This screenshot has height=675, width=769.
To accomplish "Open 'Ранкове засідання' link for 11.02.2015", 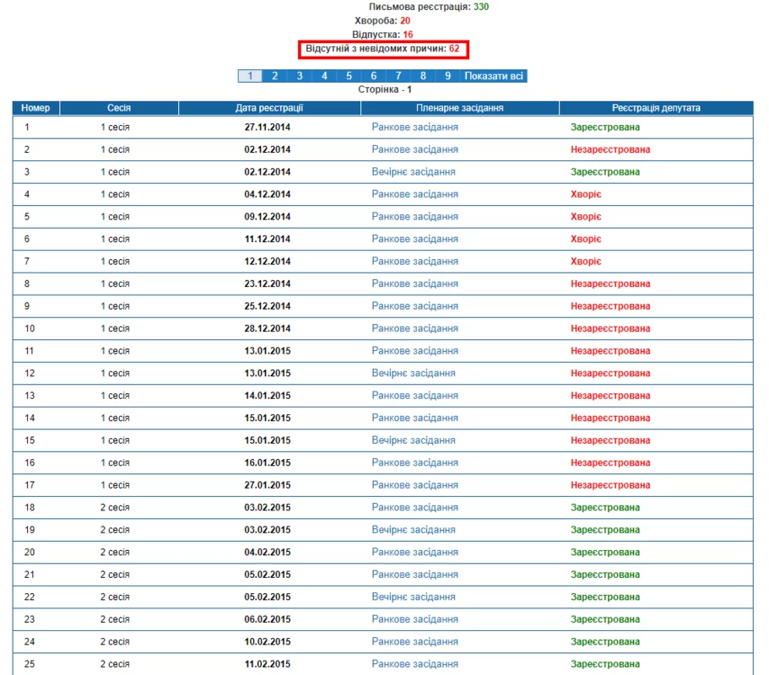I will coord(415,664).
